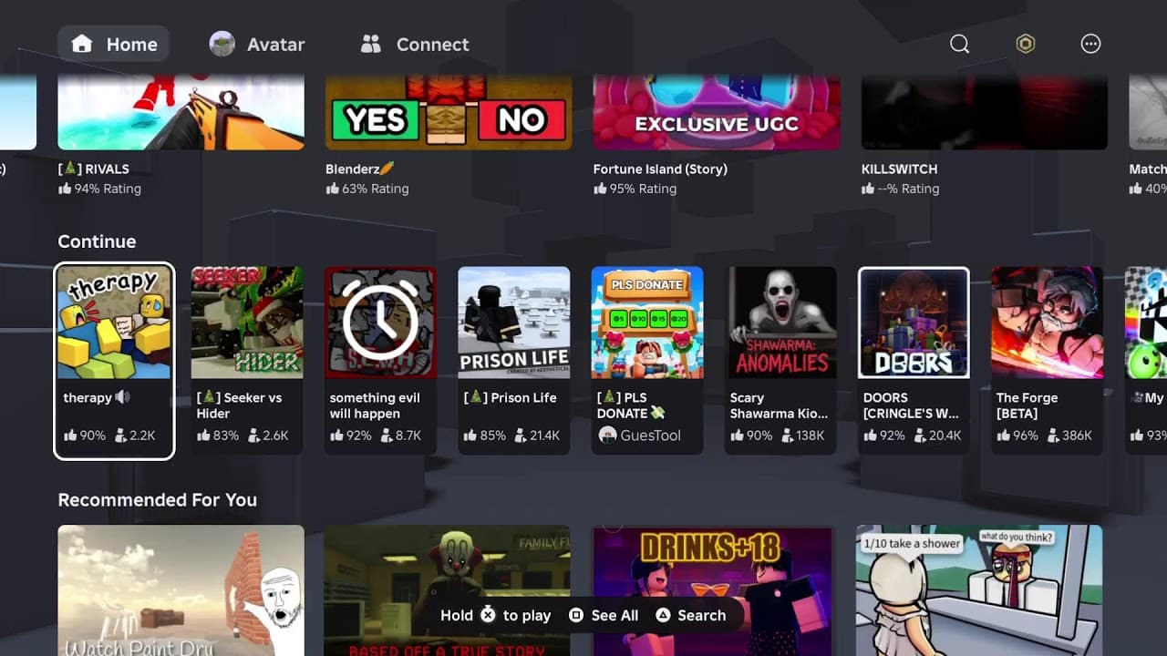1167x656 pixels.
Task: Click the 63% Rating text under Blenderz
Action: tap(376, 189)
